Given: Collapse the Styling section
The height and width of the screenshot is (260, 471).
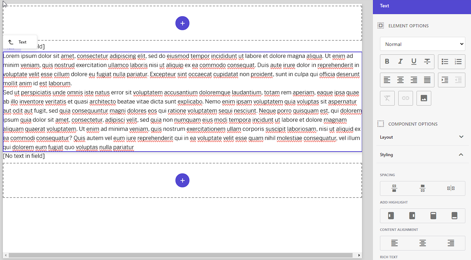Looking at the screenshot, I should (422, 154).
